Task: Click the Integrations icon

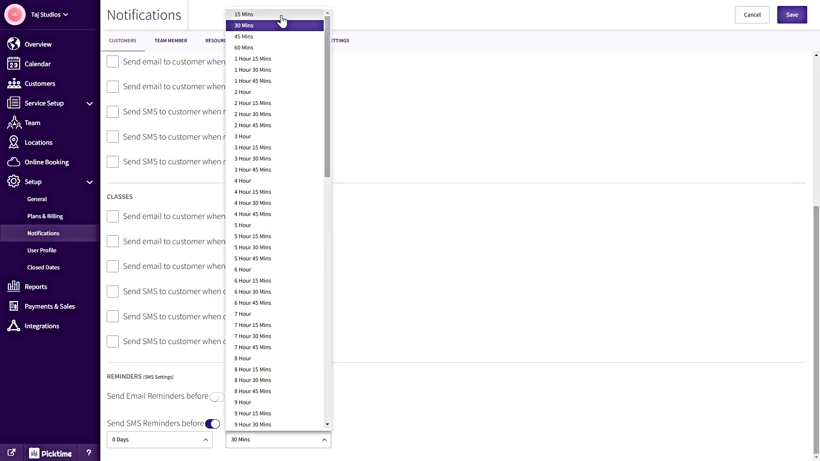Action: pos(14,326)
